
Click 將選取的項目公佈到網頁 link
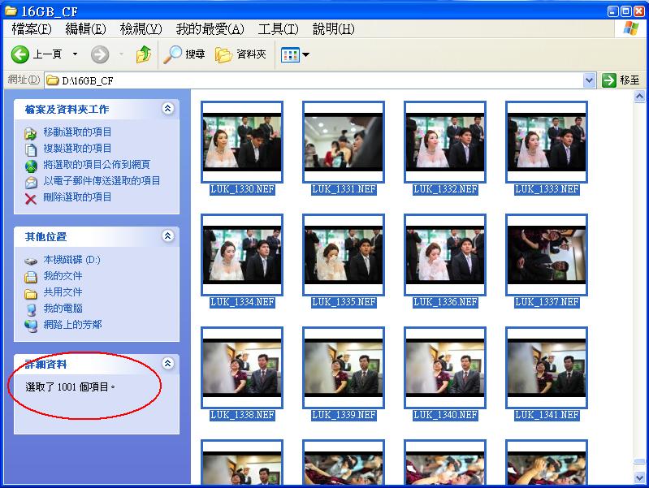[97, 164]
